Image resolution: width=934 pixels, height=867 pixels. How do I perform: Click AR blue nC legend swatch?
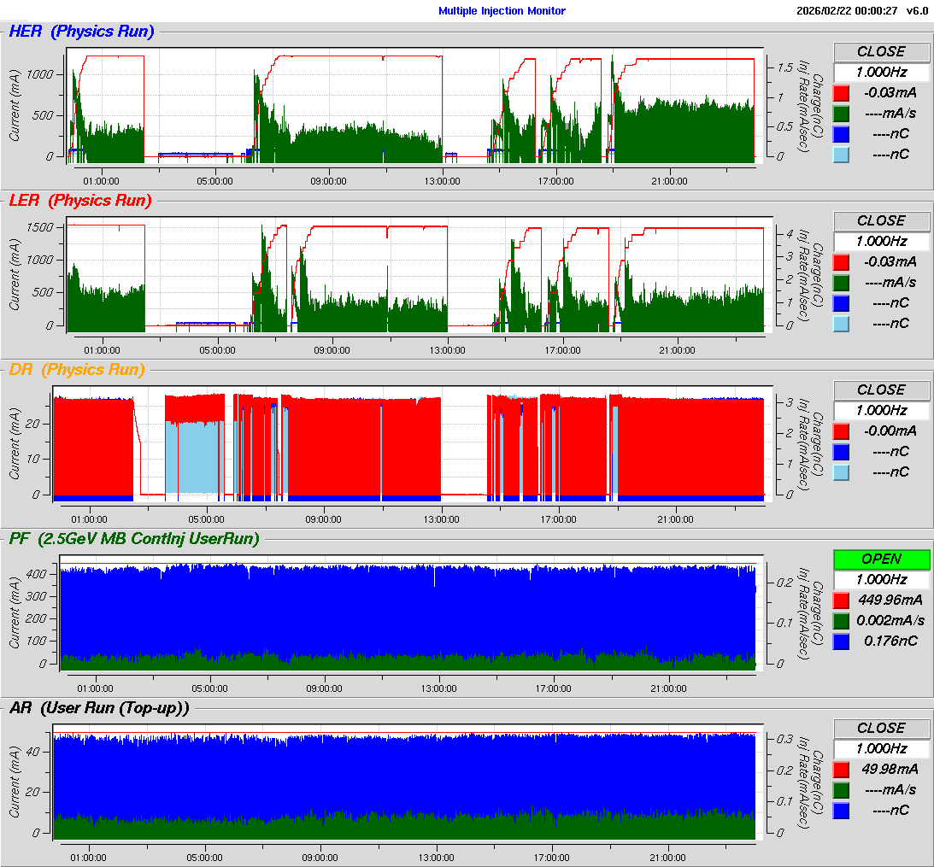click(842, 810)
